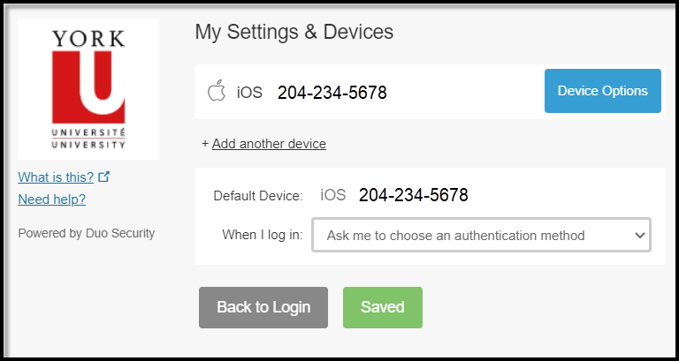Click the iOS label in the device row
The width and height of the screenshot is (679, 361).
pyautogui.click(x=249, y=92)
